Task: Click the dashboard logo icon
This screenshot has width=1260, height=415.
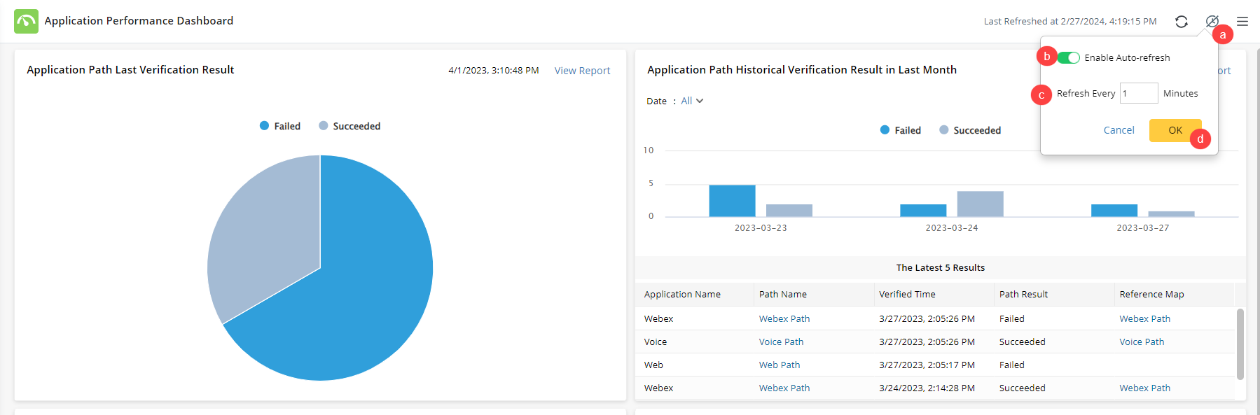Action: (26, 21)
